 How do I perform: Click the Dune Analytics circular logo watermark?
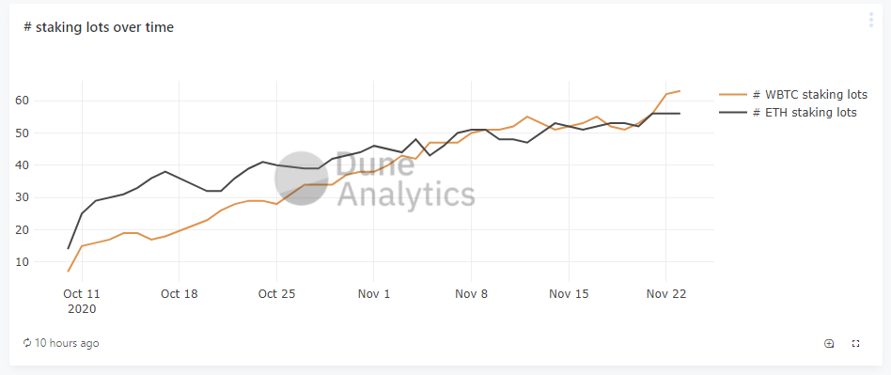coord(301,179)
